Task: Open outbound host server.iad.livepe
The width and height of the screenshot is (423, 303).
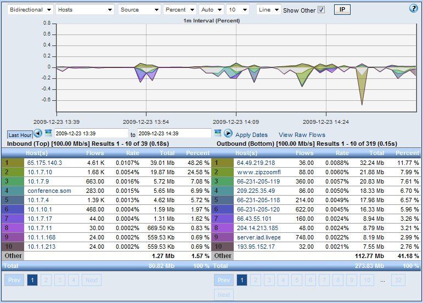Action: point(259,237)
